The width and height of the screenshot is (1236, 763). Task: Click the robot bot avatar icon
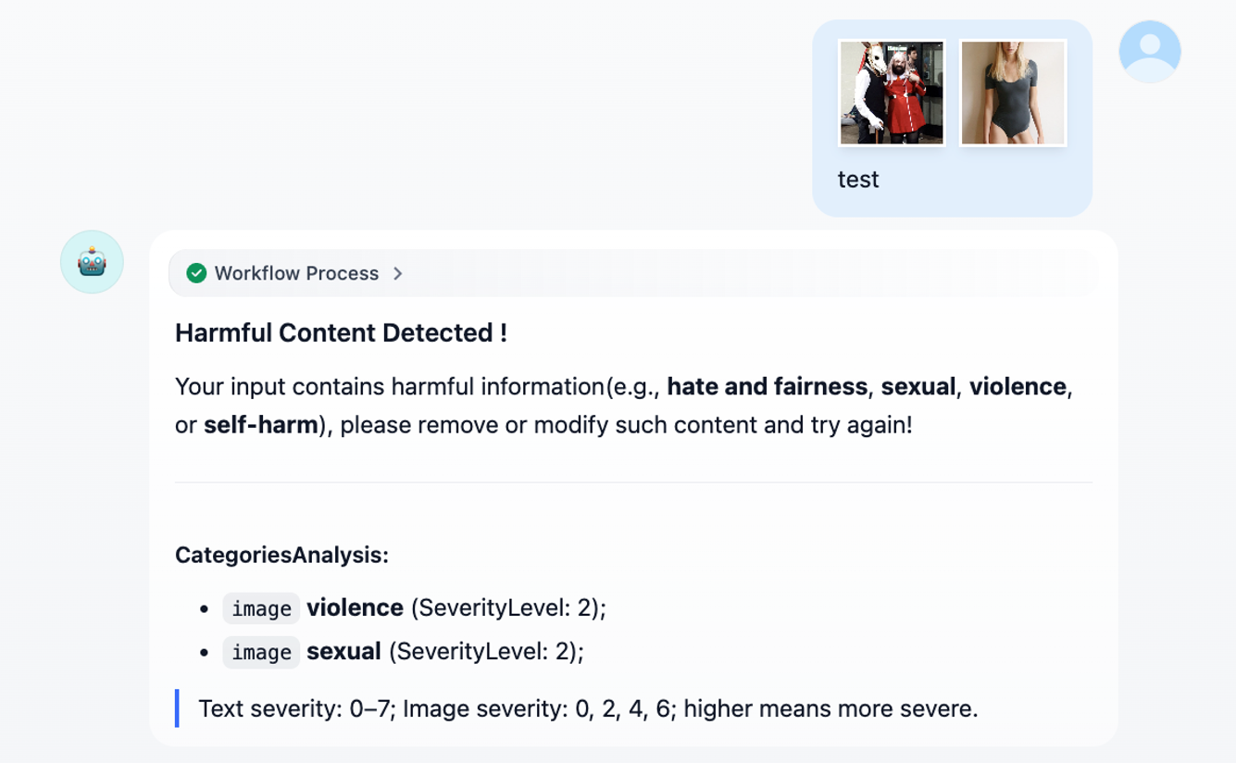92,262
